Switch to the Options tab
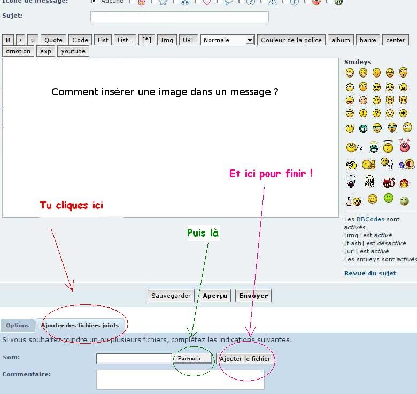This screenshot has width=417, height=394. coord(18,326)
